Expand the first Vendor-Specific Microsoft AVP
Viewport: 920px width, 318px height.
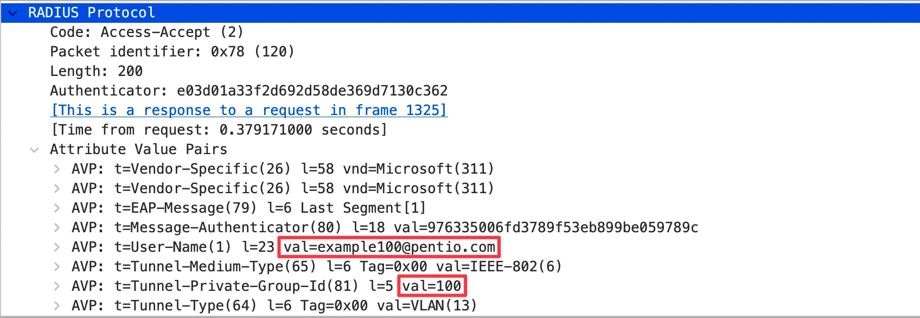[56, 169]
